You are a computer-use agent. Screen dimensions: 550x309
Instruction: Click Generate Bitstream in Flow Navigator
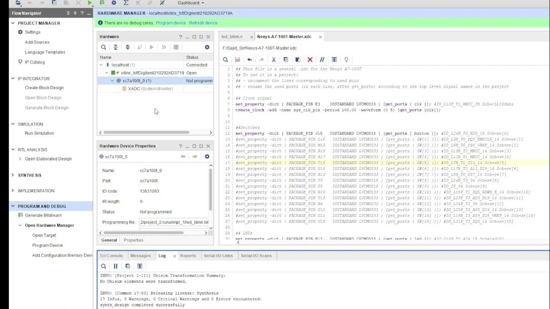[43, 215]
